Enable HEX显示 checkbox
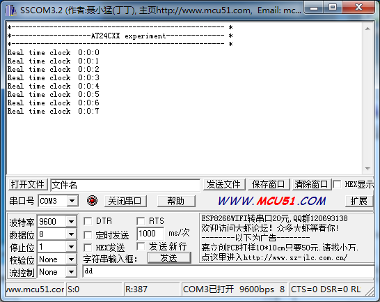The width and height of the screenshot is (380, 302). (337, 184)
